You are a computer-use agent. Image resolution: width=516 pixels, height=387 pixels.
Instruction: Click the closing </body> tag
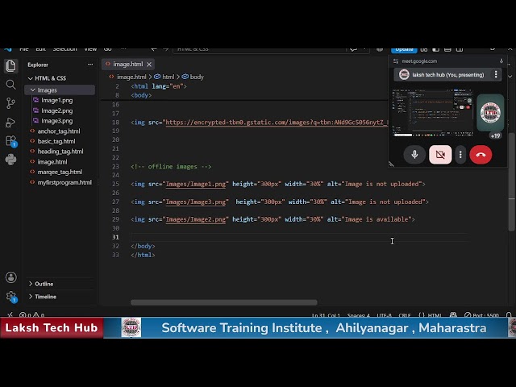143,246
